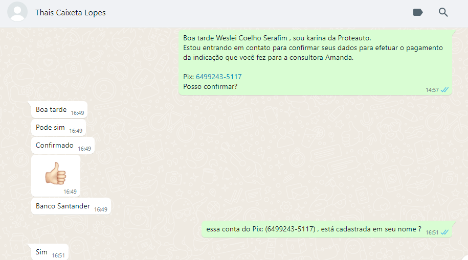Select the "Sim" reply message
This screenshot has width=468, height=260.
point(50,252)
